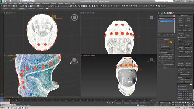
Task: Activate Select and Move tool
Action: click(26, 6)
